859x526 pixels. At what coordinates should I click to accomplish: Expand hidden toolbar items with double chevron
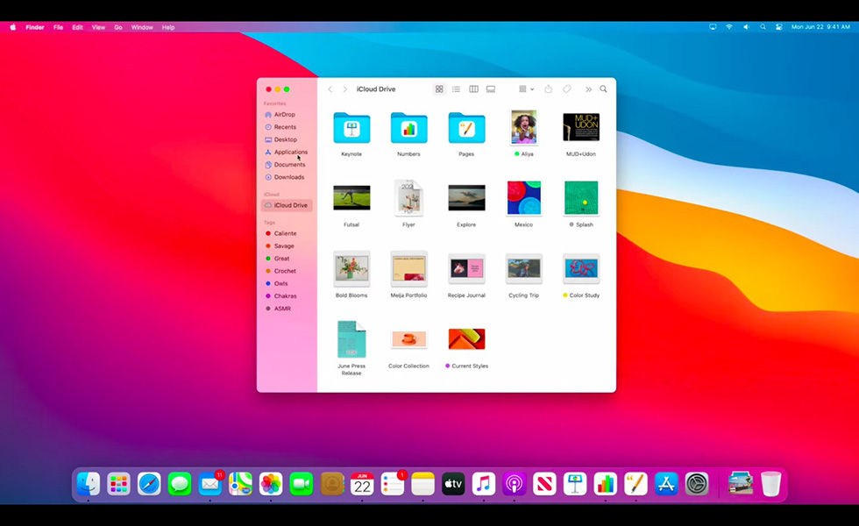point(588,89)
